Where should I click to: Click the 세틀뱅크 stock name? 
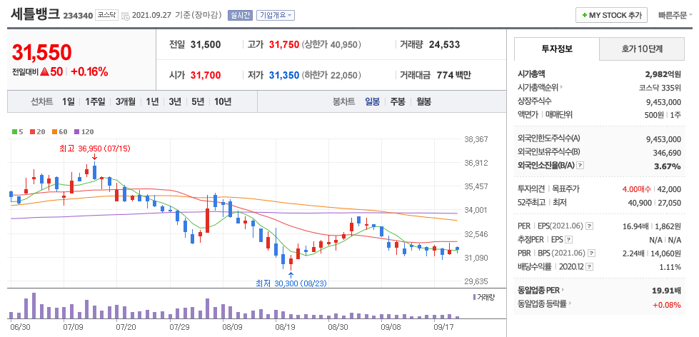[x=35, y=14]
